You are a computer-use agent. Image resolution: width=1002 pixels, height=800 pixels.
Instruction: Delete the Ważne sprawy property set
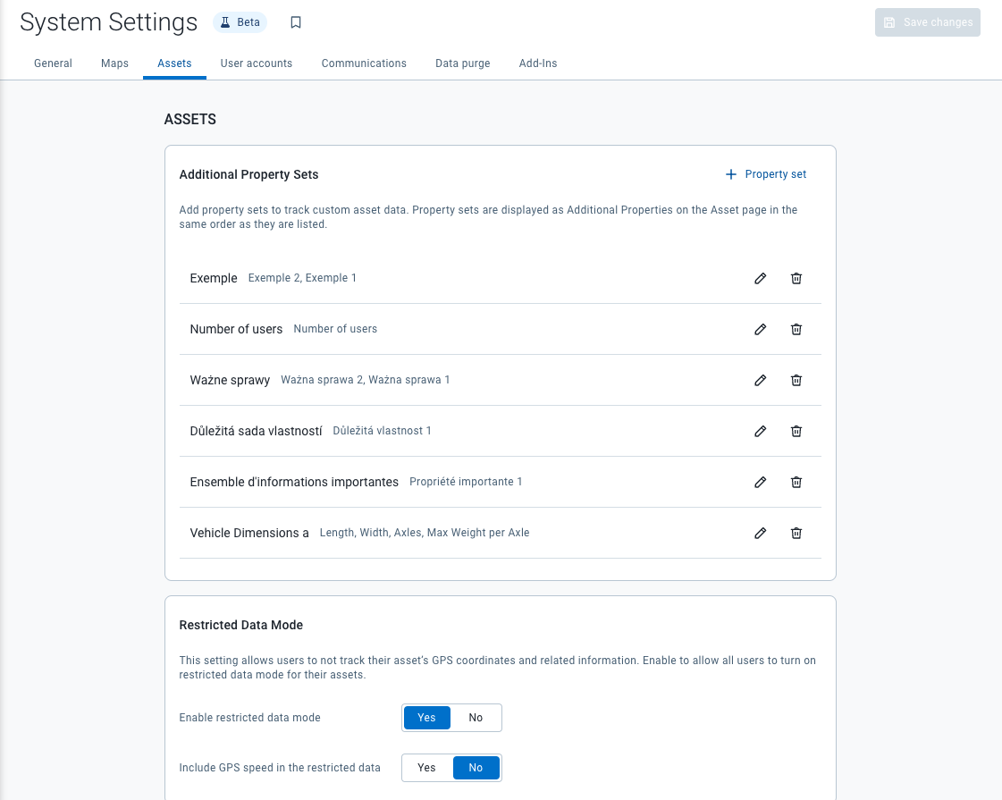(796, 380)
